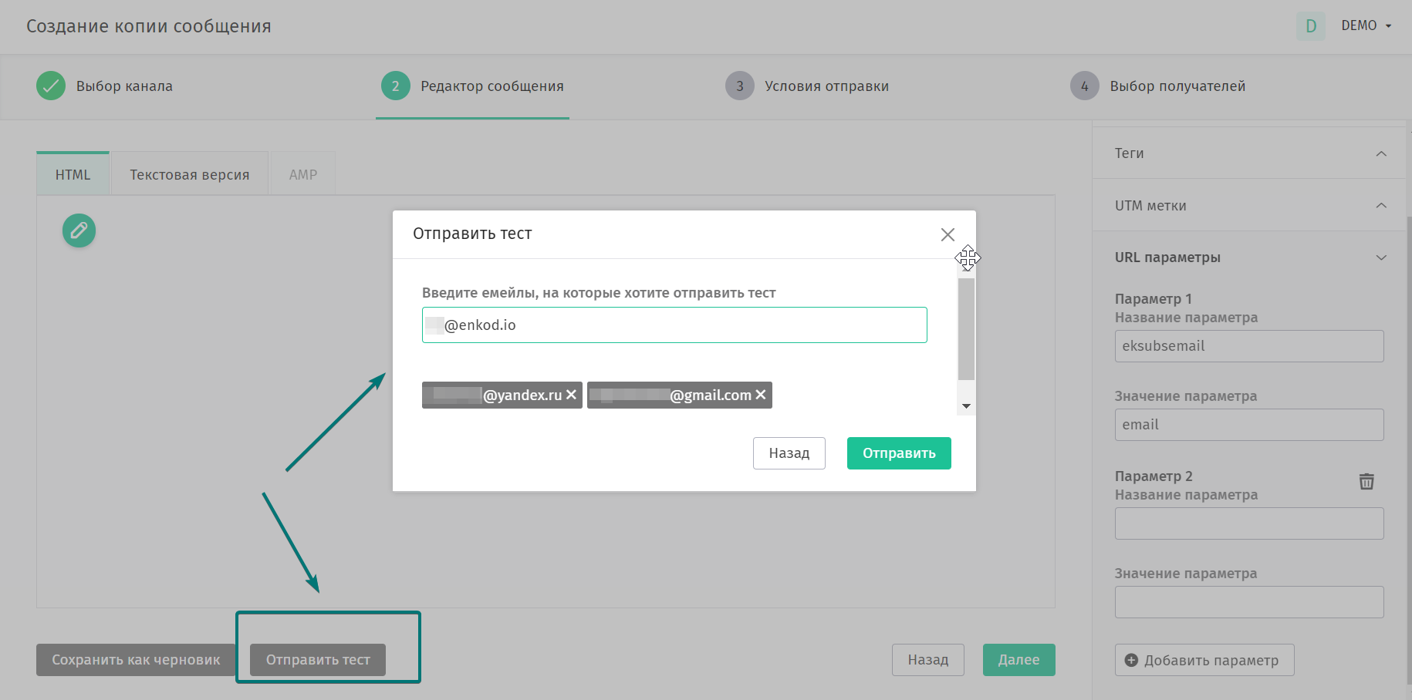Open the Текстовая версия tab
The image size is (1412, 700).
[190, 174]
